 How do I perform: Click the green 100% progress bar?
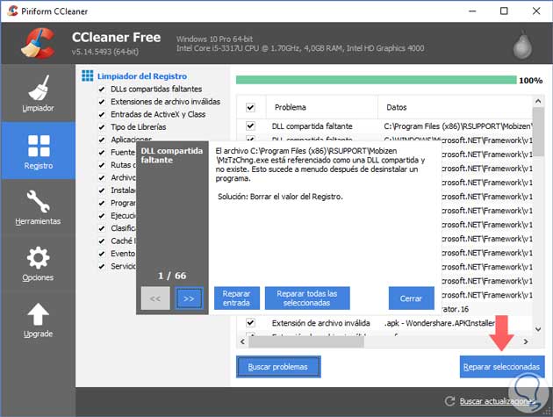(376, 80)
